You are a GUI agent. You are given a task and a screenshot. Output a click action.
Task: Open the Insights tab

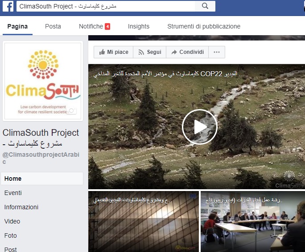(139, 26)
